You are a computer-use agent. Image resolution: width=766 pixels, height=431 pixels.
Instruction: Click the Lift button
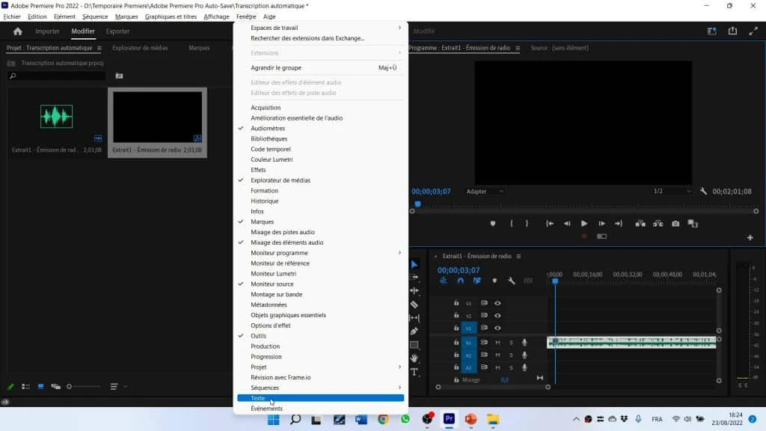(x=640, y=224)
